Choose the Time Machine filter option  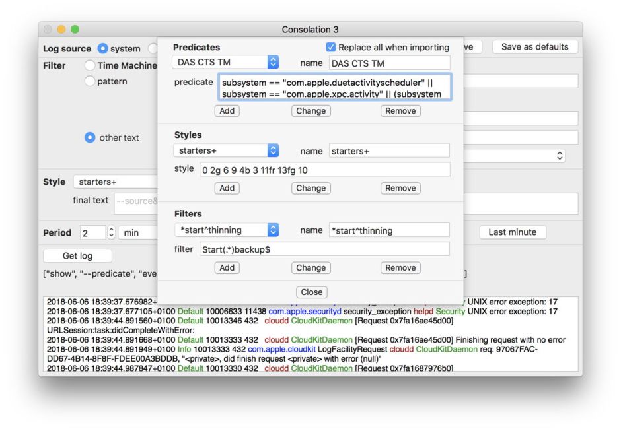[90, 65]
